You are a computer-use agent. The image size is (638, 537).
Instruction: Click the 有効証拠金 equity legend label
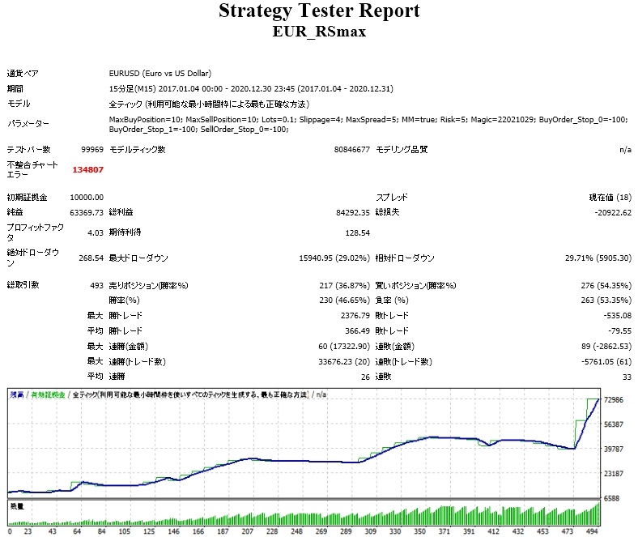pyautogui.click(x=48, y=394)
